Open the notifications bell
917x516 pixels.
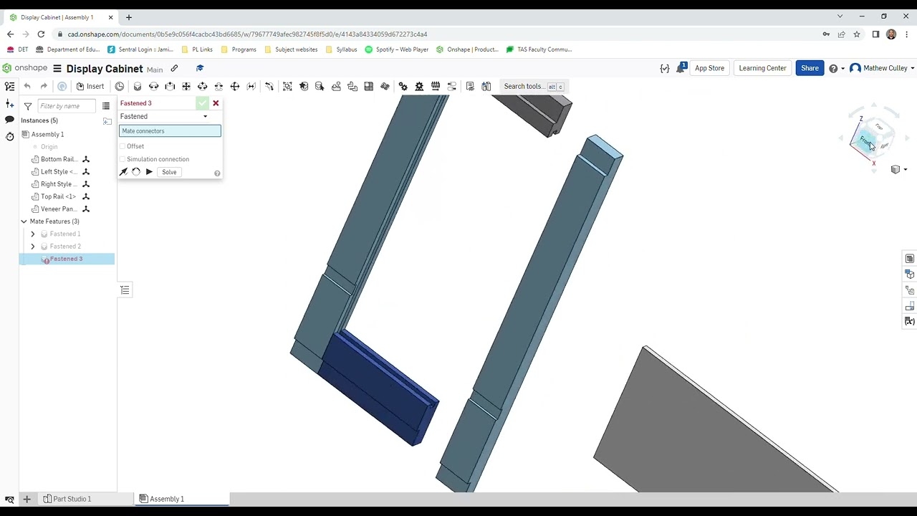point(681,68)
